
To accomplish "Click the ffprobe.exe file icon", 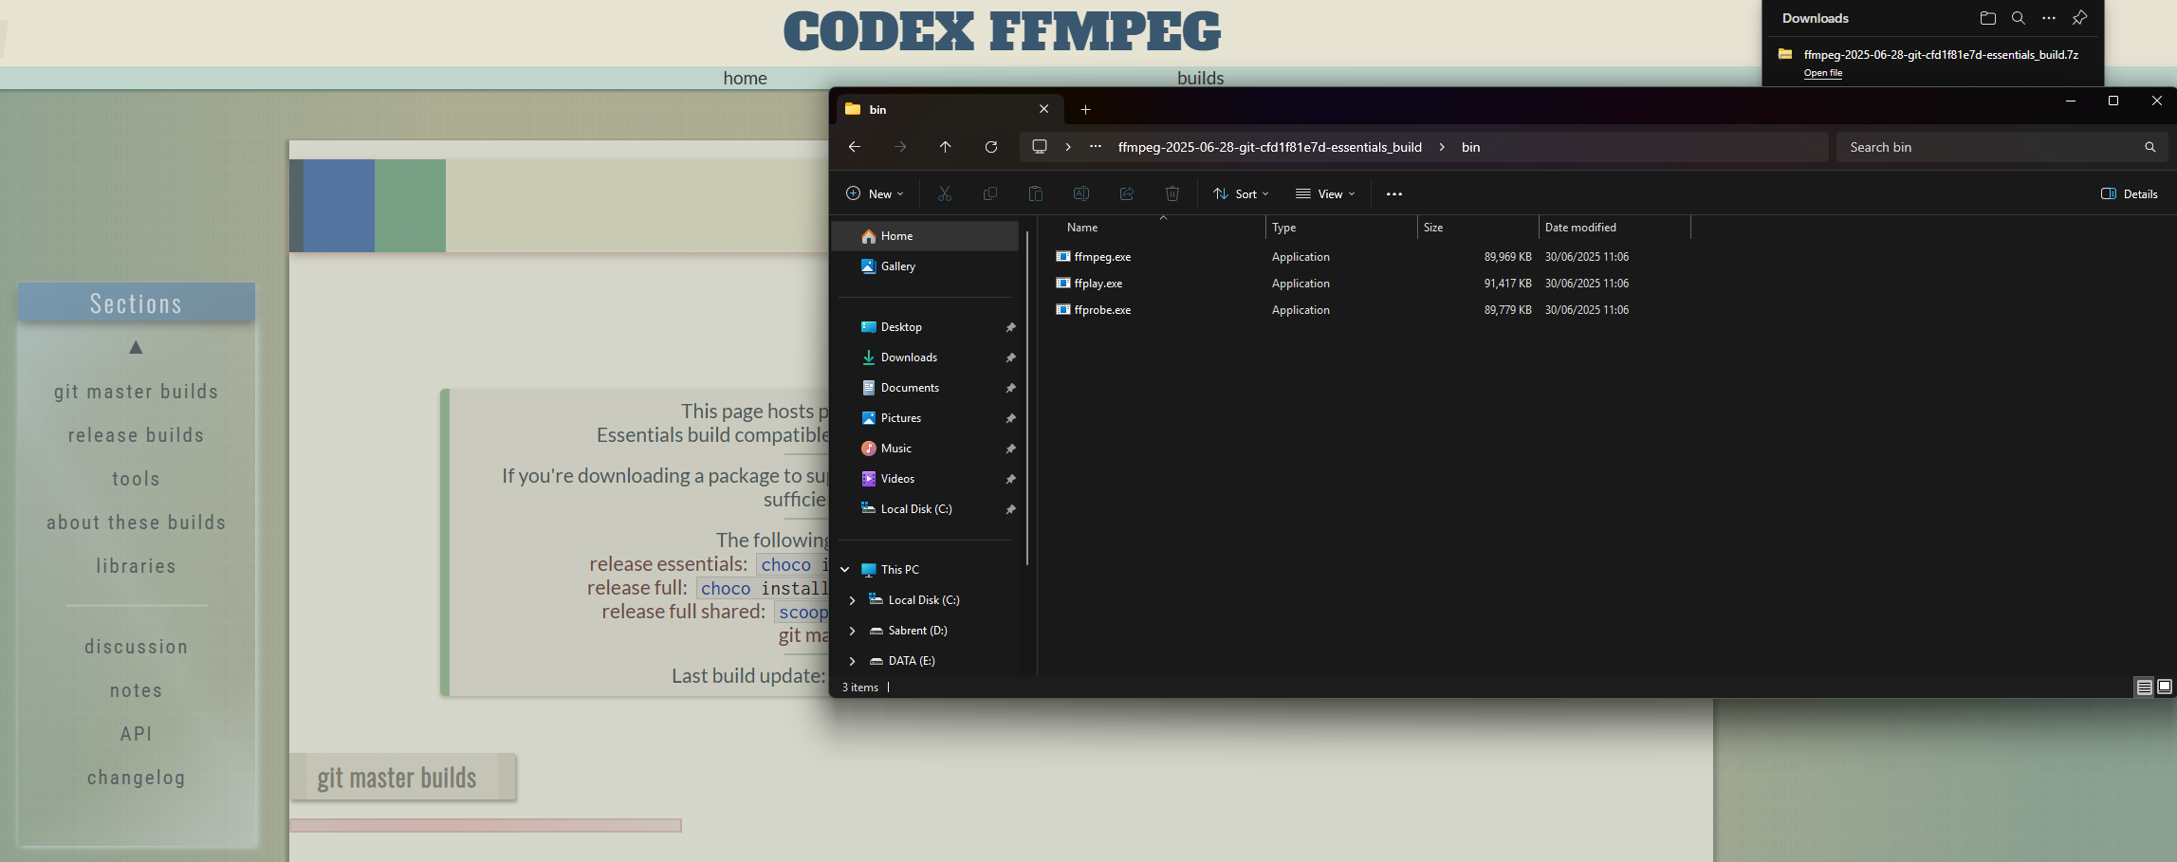I will 1063,310.
